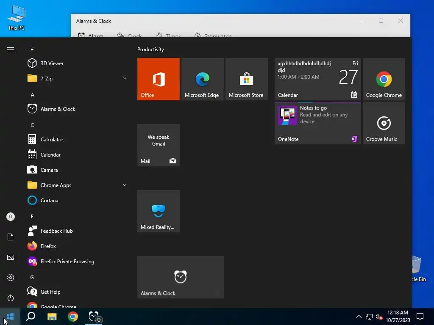Click the # letter header in app list
This screenshot has height=325, width=434.
[x=32, y=49]
